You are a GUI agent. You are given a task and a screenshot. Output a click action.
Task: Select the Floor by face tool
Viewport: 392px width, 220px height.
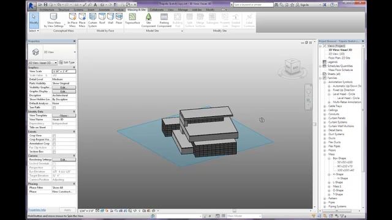click(x=119, y=19)
